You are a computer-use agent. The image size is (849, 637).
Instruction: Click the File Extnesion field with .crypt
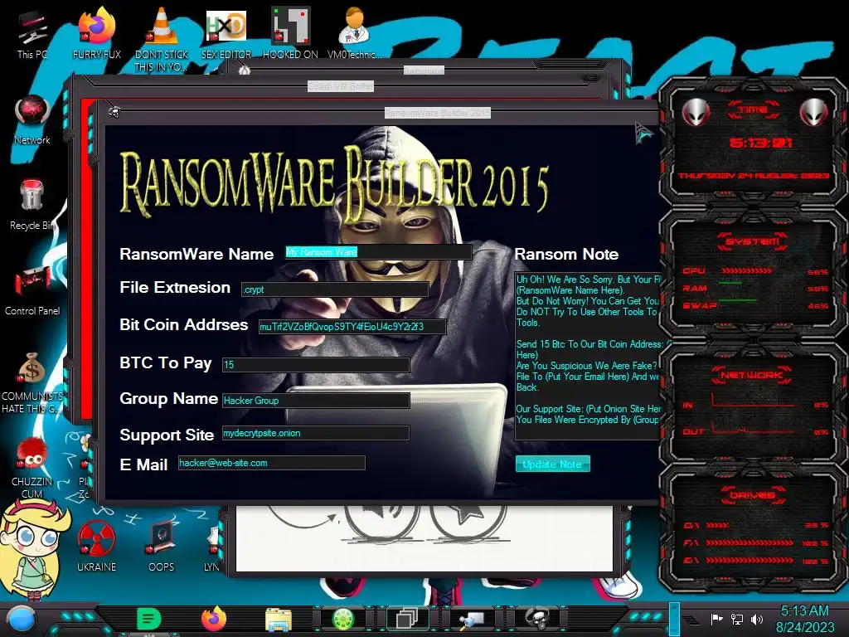[335, 289]
